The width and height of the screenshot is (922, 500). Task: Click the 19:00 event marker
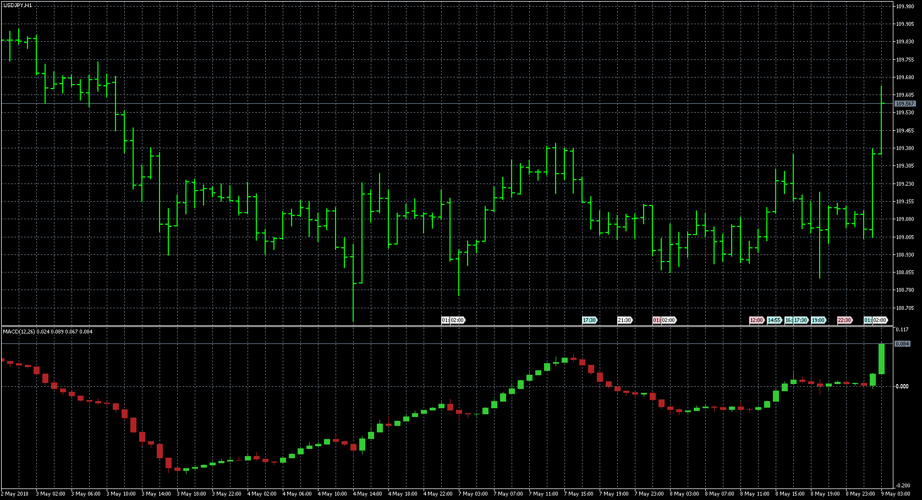click(x=818, y=320)
